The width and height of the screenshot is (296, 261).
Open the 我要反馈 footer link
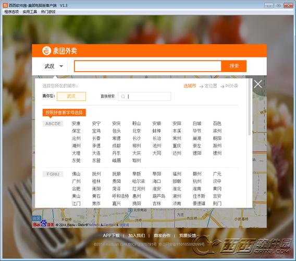pos(188,235)
